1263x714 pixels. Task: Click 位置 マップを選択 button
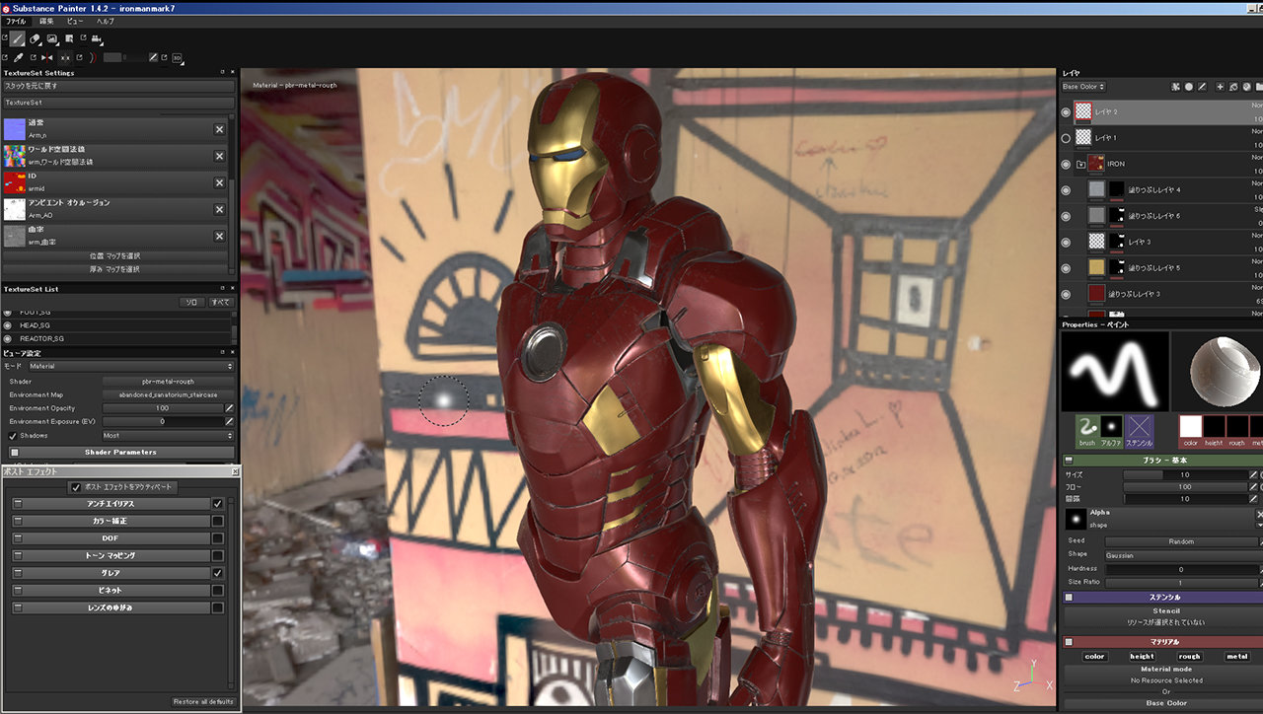[x=116, y=255]
